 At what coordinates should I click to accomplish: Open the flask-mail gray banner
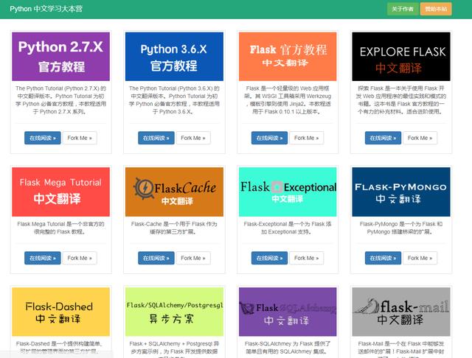(401, 312)
